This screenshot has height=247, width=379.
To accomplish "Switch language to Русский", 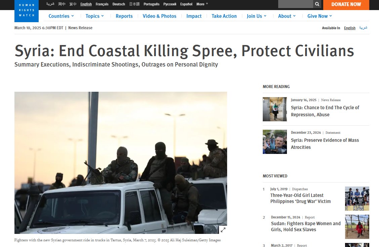I will coord(170,4).
